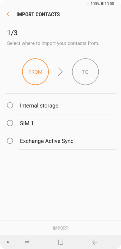
Task: Tap the 10:00 clock in status bar
Action: tap(109, 4)
